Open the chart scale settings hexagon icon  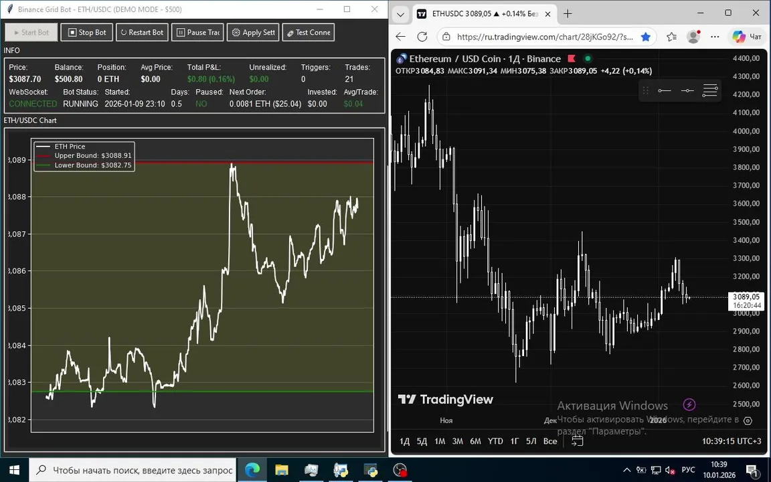[748, 420]
